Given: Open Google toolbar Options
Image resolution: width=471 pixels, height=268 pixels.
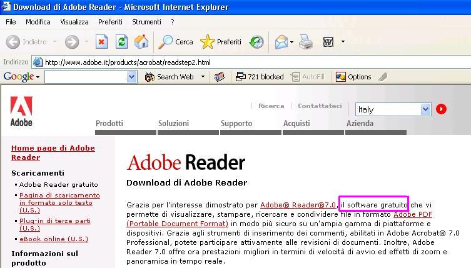Looking at the screenshot, I should pyautogui.click(x=353, y=77).
